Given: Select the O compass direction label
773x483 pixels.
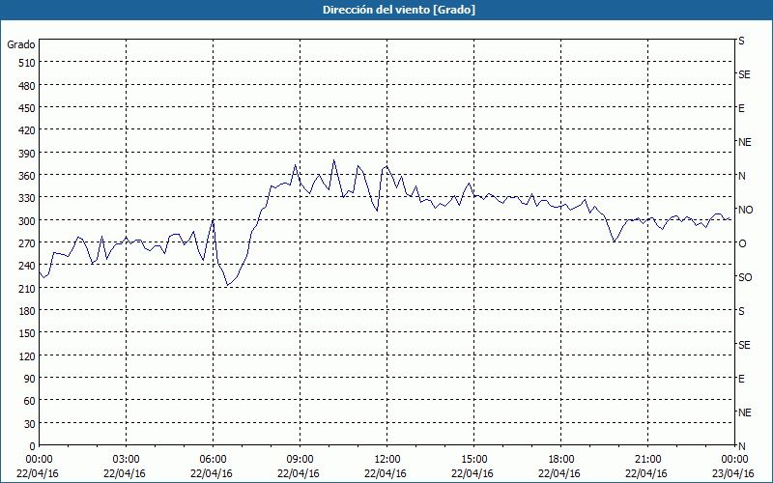Looking at the screenshot, I should [x=742, y=243].
